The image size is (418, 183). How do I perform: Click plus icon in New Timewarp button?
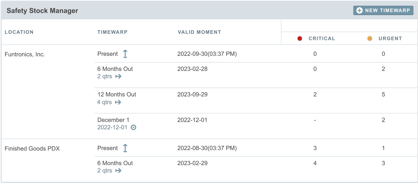coord(360,11)
